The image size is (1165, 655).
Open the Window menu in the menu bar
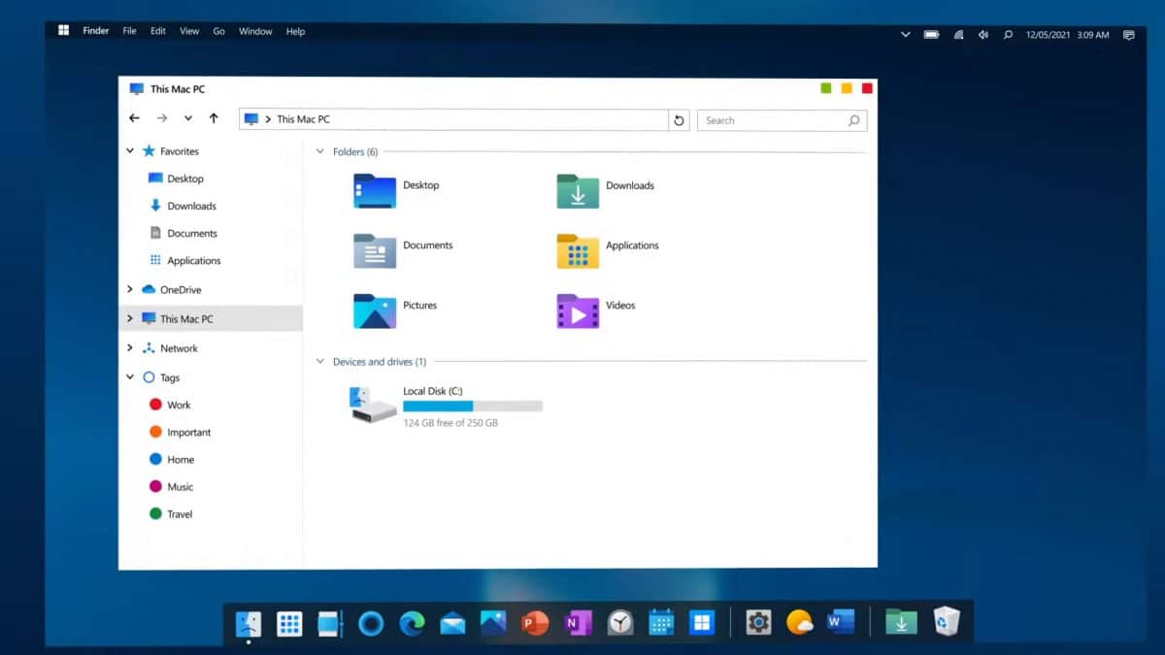click(x=255, y=31)
